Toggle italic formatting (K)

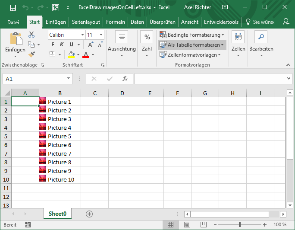[62, 45]
